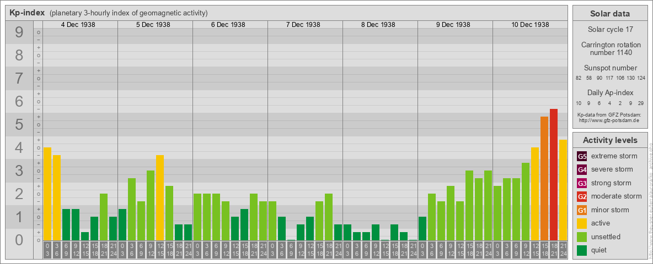Select the '4 Dec 1938' day header
The height and width of the screenshot is (264, 653).
78,25
